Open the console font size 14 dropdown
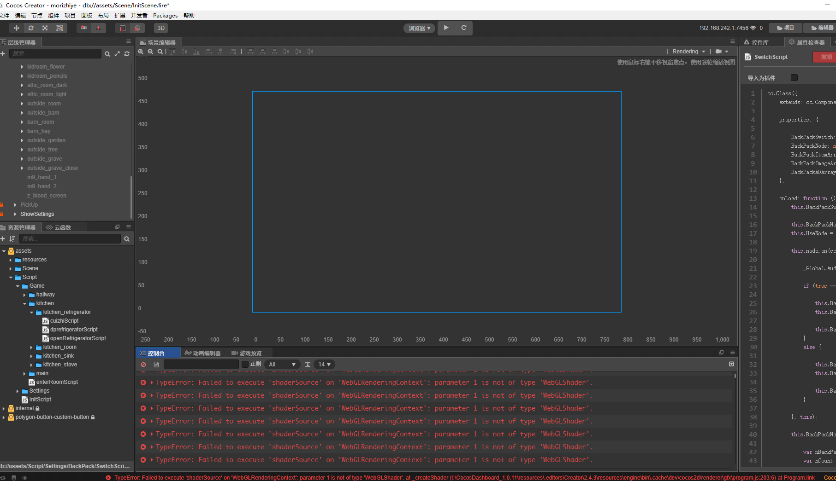 (x=325, y=365)
